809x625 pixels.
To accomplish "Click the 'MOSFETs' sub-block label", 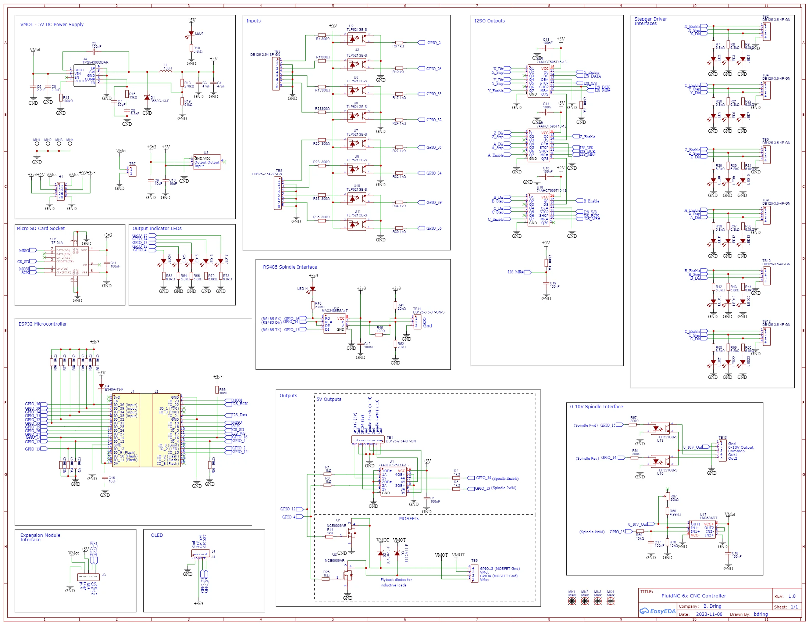I will pyautogui.click(x=409, y=519).
